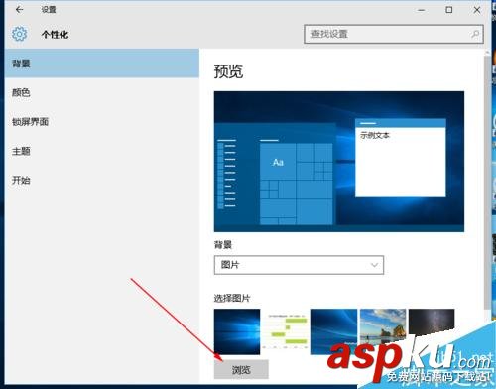Viewport: 496px width, 389px height.
Task: Minimize the settings window
Action: 422,10
